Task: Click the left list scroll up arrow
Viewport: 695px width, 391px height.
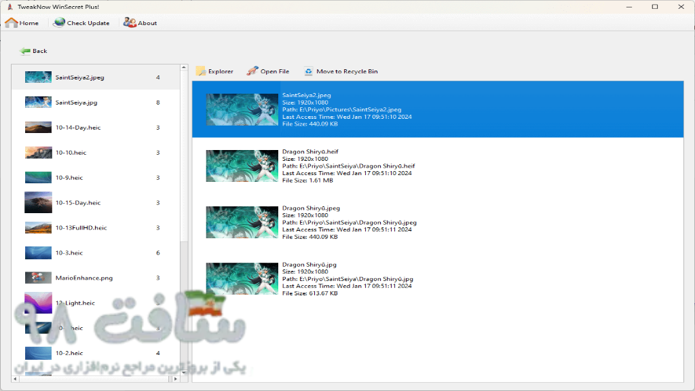Action: pos(184,68)
